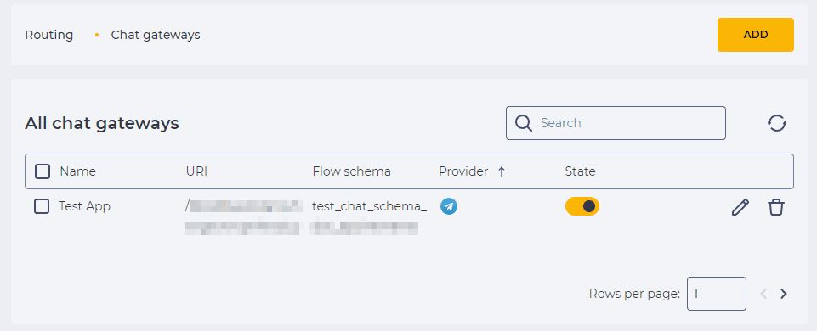Refresh the chat gateways table
The height and width of the screenshot is (331, 817).
(x=777, y=123)
